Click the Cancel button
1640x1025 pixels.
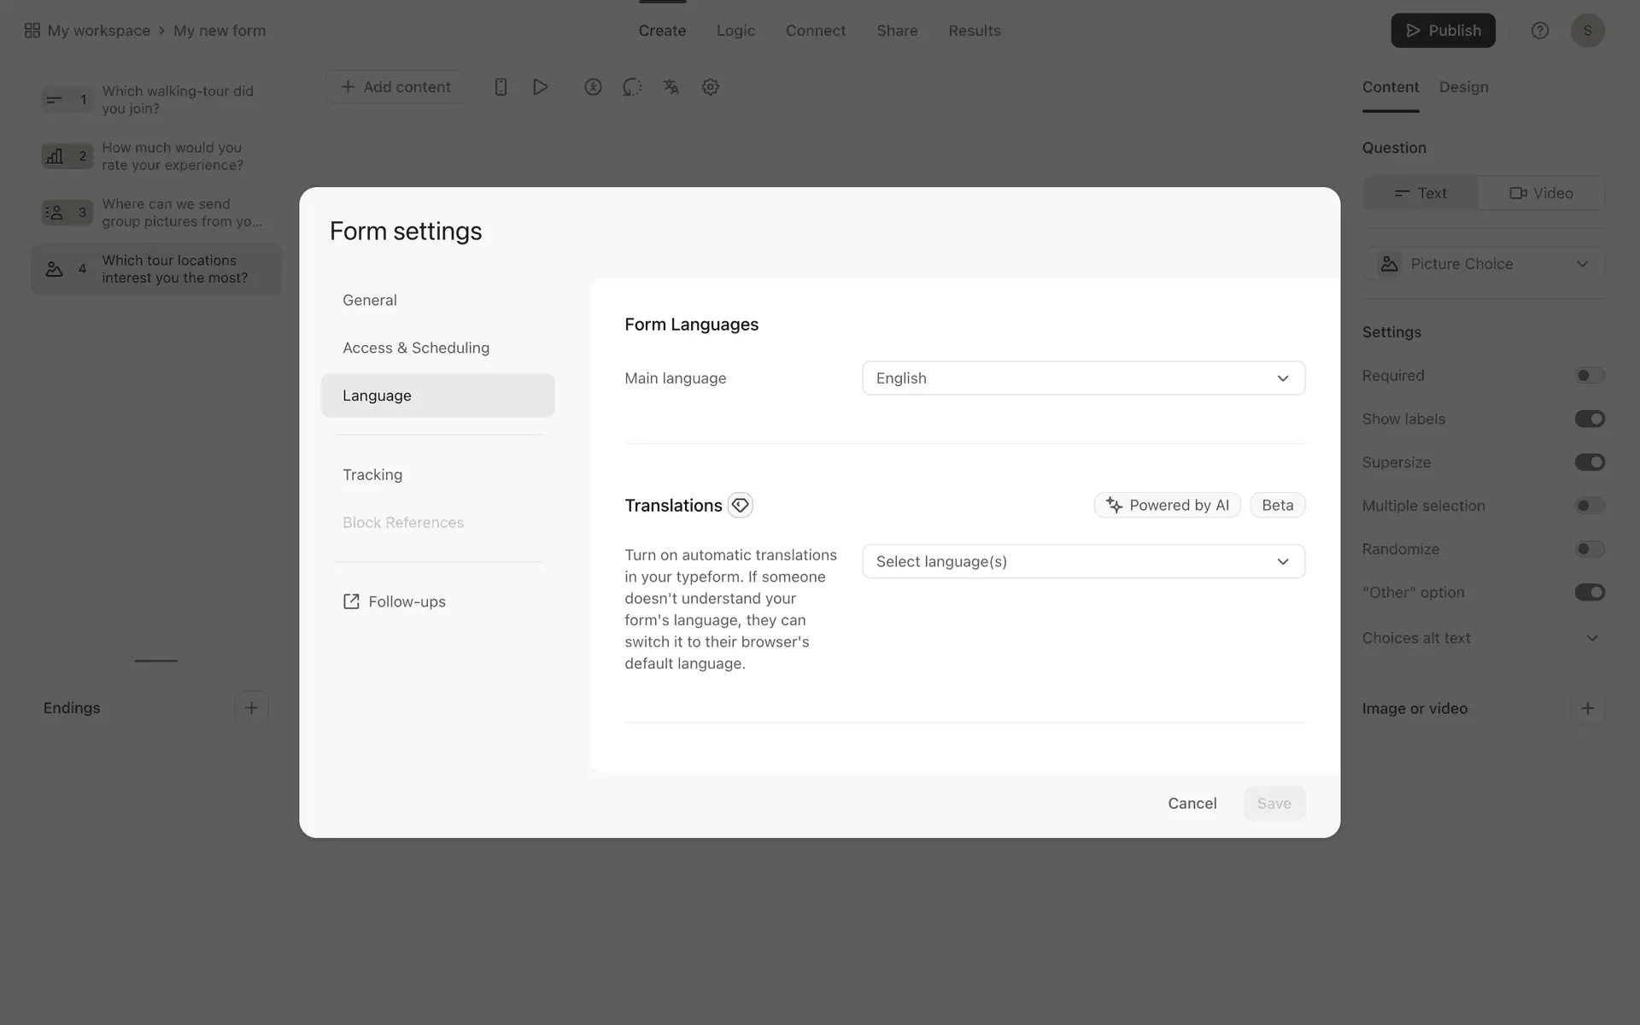point(1192,803)
